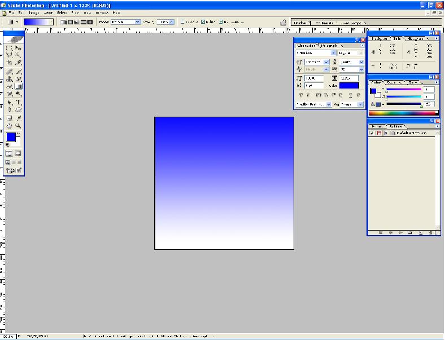Choose the Linear Gradient style icon
The image size is (445, 340).
63,22
